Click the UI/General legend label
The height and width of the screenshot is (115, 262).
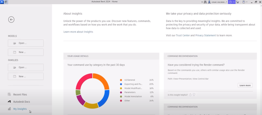coord(130,80)
